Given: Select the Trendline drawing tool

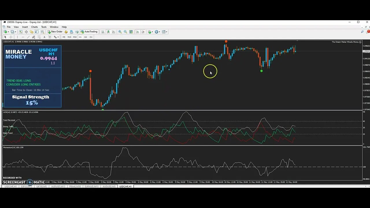Looking at the screenshot, I should click(28, 37).
